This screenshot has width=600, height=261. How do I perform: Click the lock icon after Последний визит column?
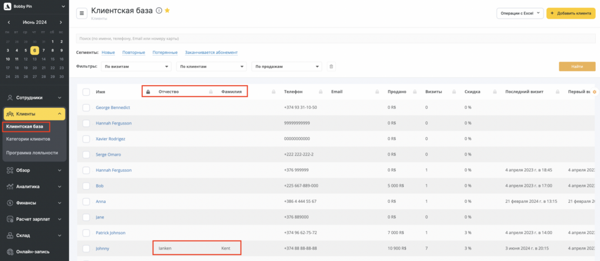click(558, 92)
